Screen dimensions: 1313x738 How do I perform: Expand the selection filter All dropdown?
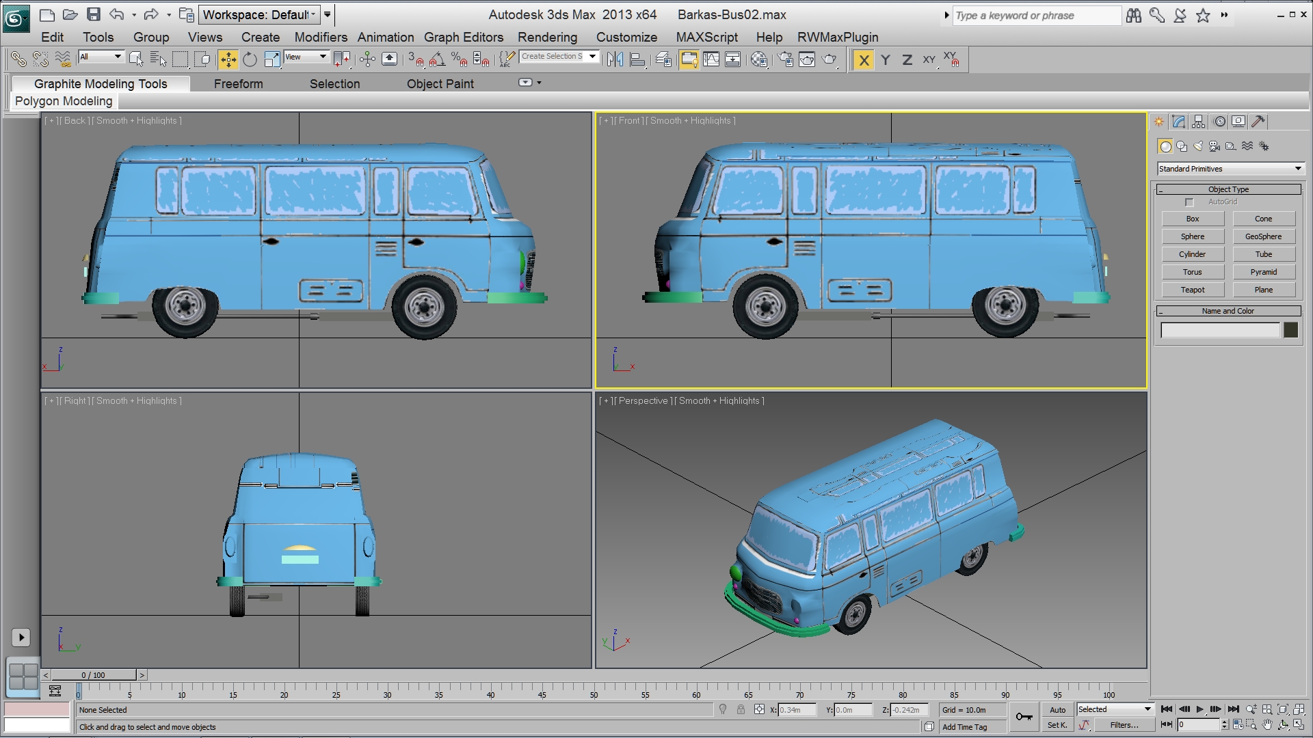[x=101, y=57]
